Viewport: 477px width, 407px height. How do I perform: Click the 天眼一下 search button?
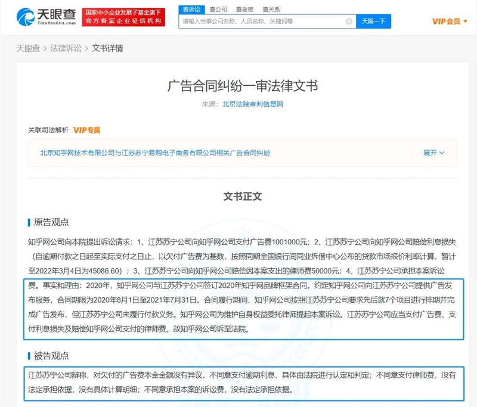click(x=373, y=21)
